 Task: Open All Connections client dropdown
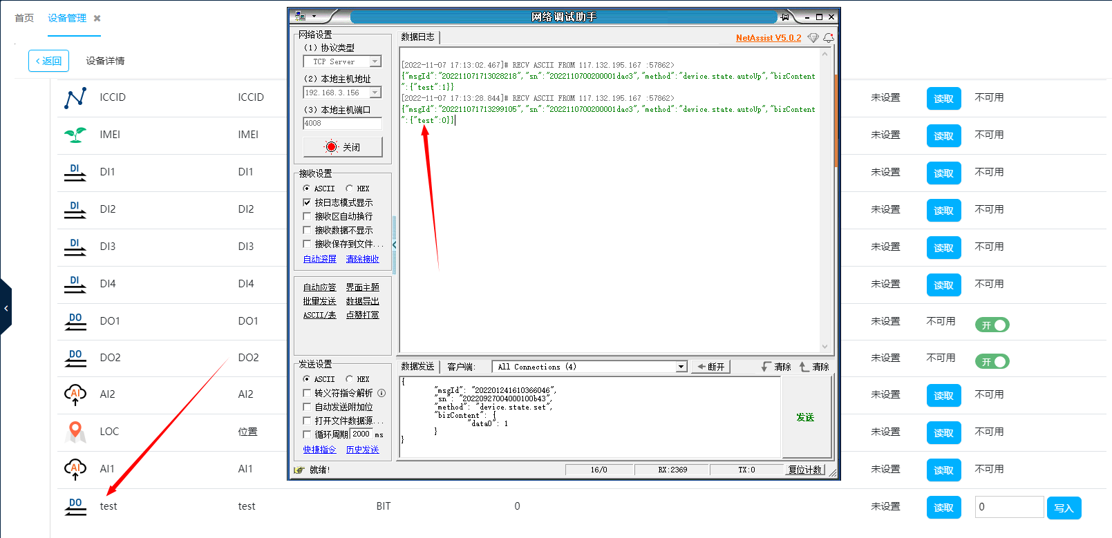(681, 367)
